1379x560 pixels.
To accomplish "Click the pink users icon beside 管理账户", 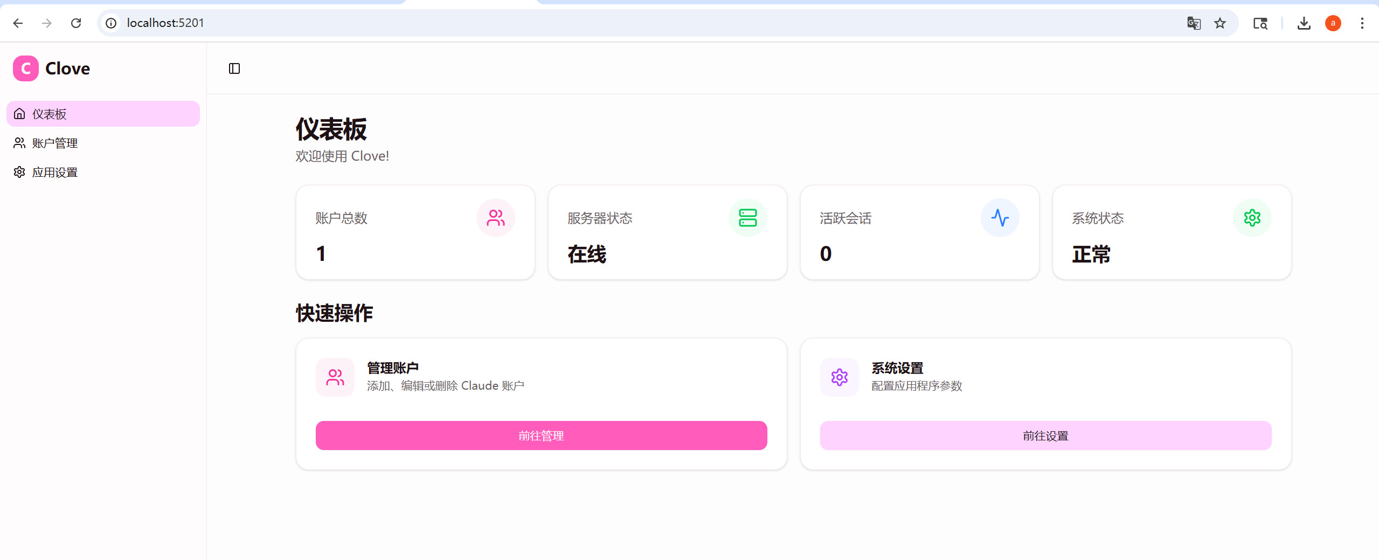I will point(335,377).
